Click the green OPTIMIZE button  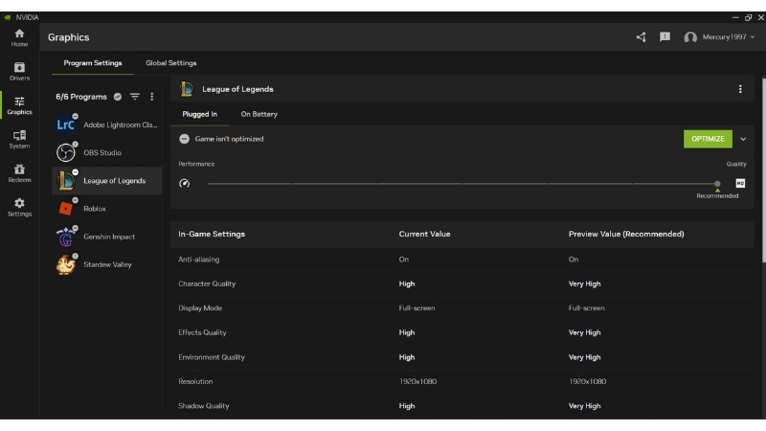(x=708, y=139)
